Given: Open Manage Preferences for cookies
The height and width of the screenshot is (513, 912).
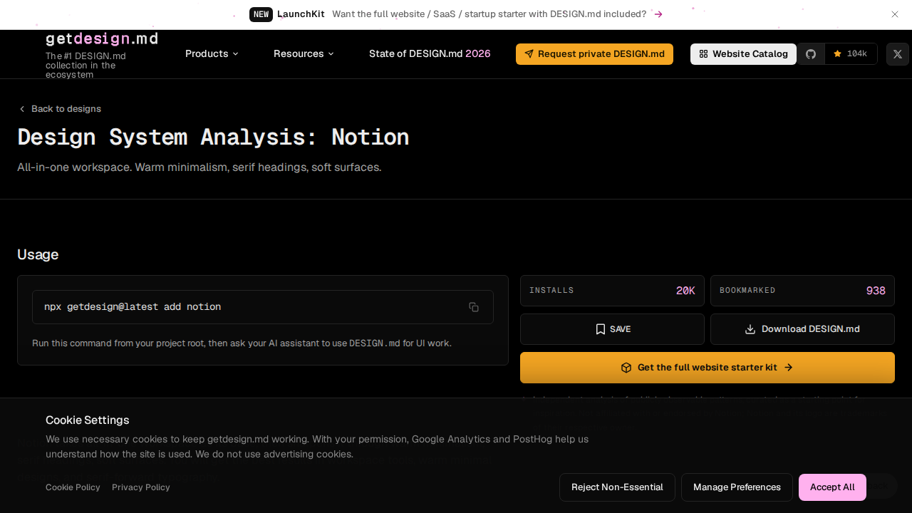Looking at the screenshot, I should [x=737, y=487].
